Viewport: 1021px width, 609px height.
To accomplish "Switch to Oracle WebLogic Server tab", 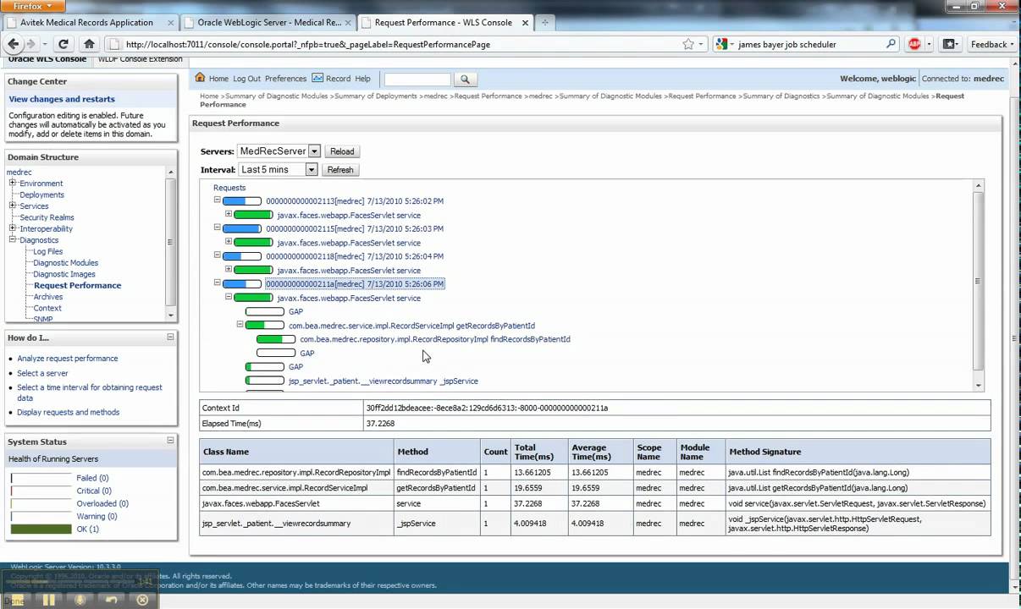I will click(268, 23).
